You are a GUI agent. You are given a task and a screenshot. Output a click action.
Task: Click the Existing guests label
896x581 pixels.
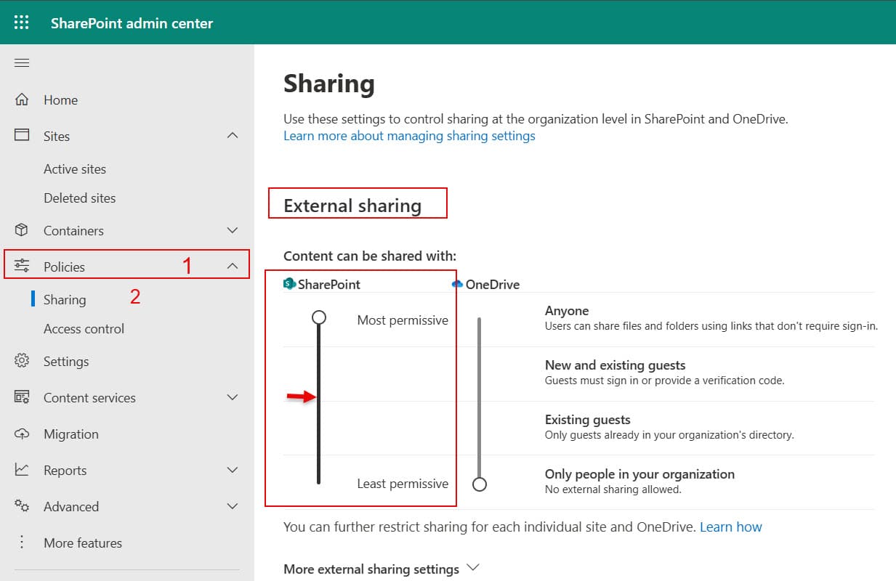pos(588,420)
